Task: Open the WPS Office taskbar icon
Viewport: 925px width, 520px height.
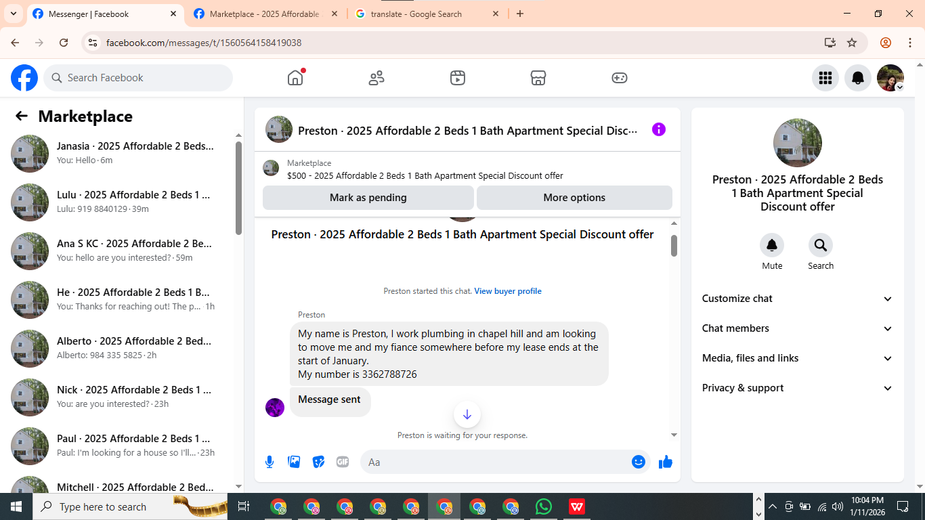Action: [577, 506]
